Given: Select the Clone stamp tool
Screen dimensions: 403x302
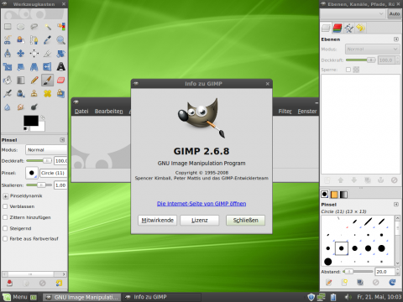Looking at the screenshot, I should tap(34, 94).
